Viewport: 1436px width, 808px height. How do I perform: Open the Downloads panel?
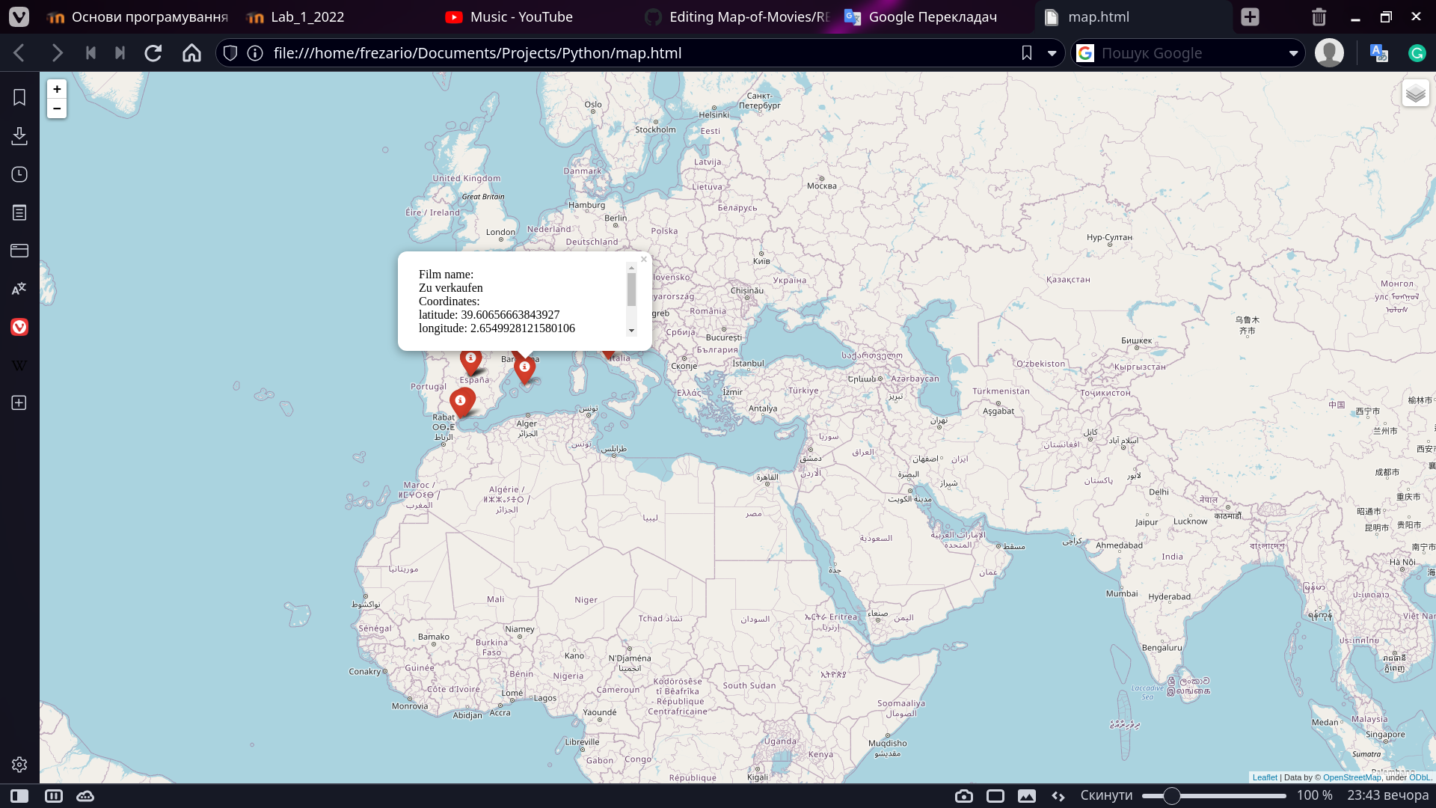click(x=19, y=136)
